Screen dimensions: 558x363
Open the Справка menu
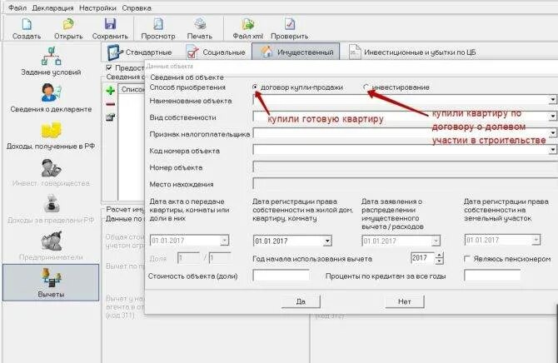tap(137, 7)
